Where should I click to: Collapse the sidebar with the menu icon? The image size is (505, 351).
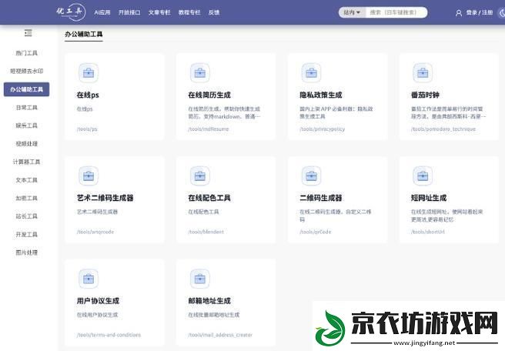28,33
